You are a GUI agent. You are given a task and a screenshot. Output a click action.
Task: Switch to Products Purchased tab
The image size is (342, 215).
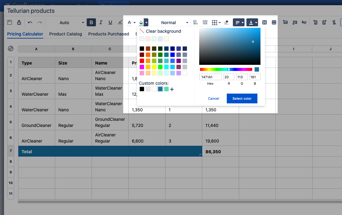(108, 34)
